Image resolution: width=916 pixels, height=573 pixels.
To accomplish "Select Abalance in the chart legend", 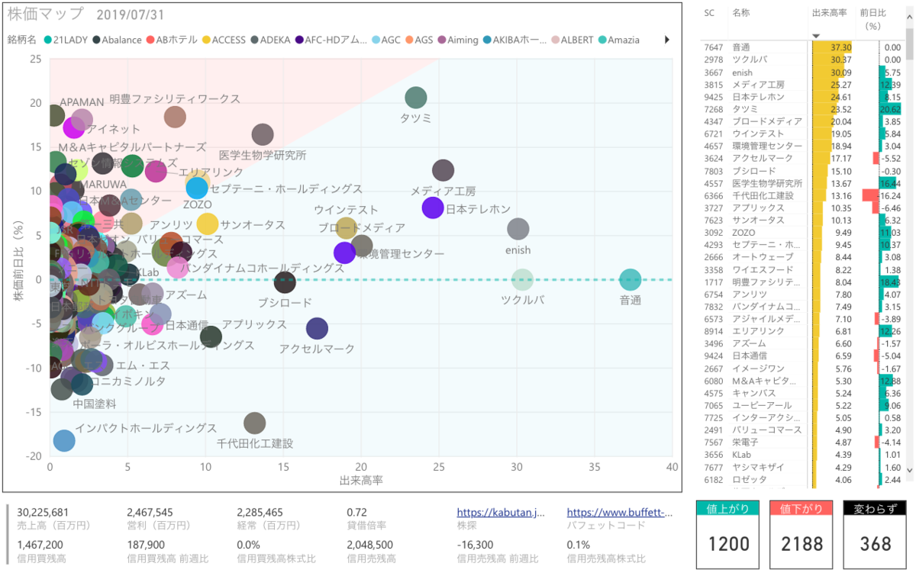I will [116, 40].
